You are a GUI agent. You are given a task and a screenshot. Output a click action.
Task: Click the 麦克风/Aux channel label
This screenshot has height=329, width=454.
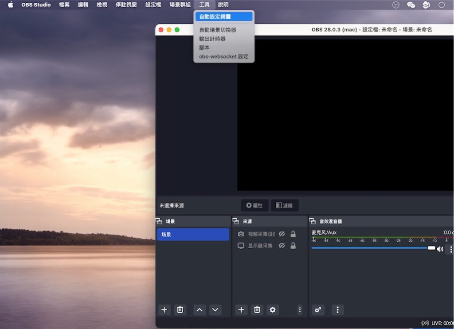[324, 232]
